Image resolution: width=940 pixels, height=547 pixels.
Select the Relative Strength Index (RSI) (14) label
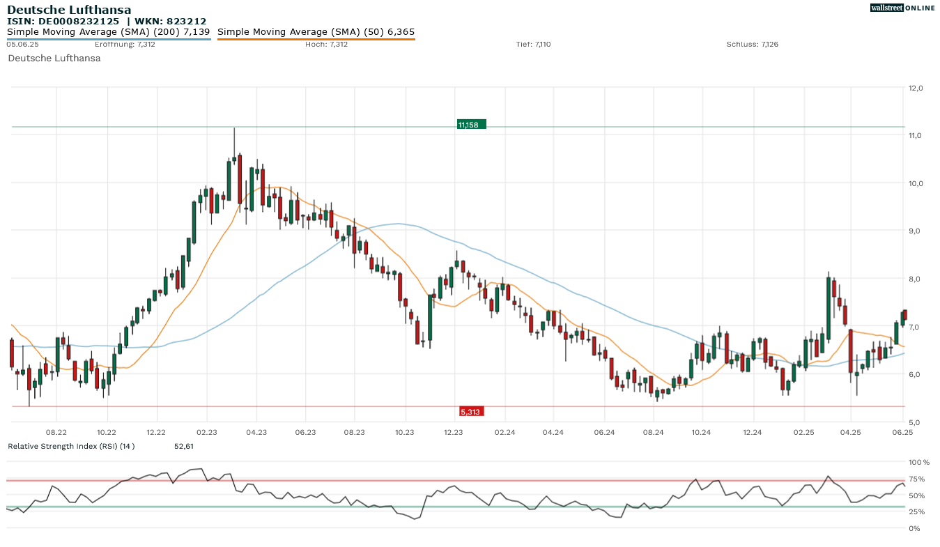71,446
